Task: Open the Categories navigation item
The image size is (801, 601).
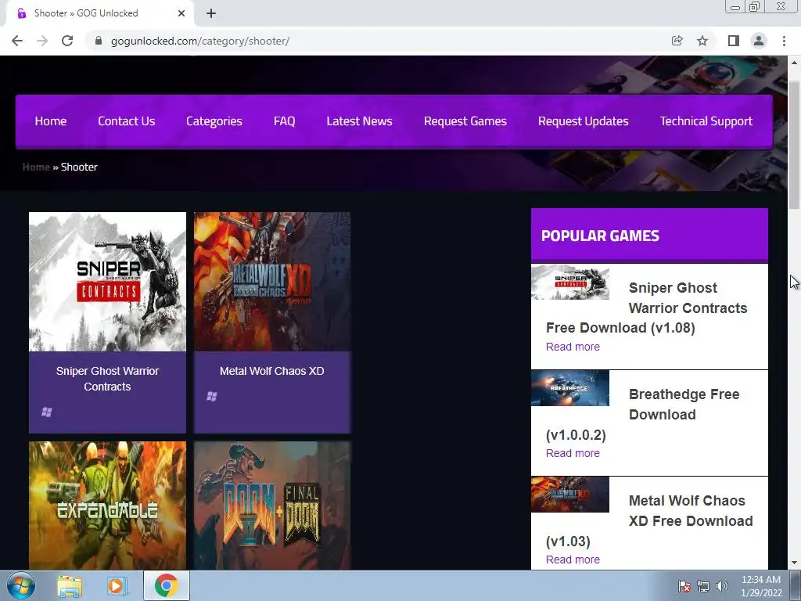Action: click(214, 121)
